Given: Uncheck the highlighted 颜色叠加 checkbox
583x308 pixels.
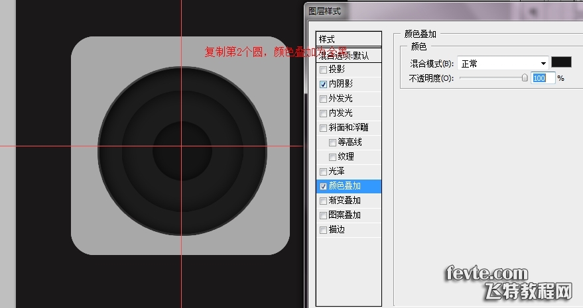Looking at the screenshot, I should point(324,186).
